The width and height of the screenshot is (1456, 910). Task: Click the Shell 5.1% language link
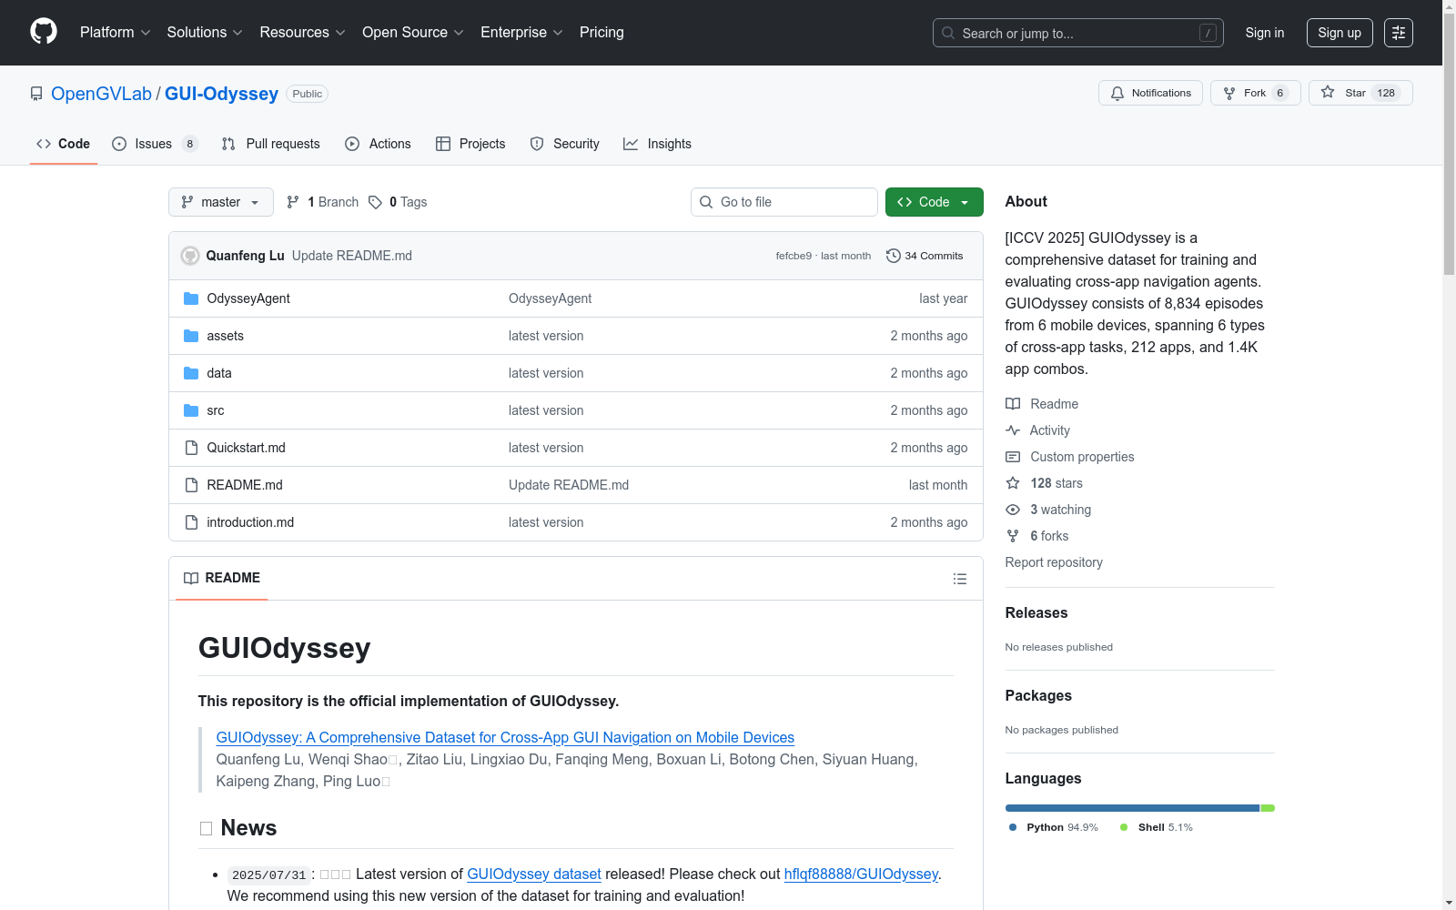(1157, 827)
